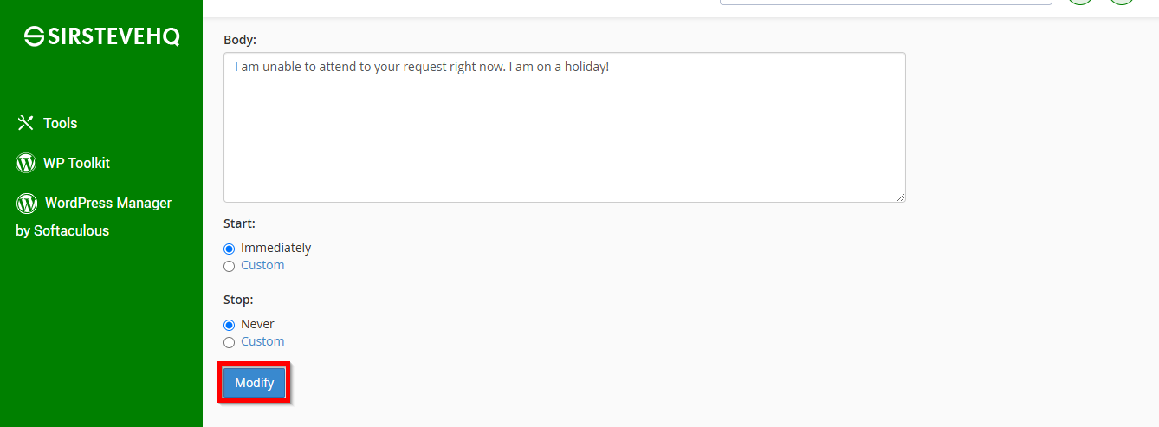1159x427 pixels.
Task: Click the Immediately label text
Action: (275, 248)
